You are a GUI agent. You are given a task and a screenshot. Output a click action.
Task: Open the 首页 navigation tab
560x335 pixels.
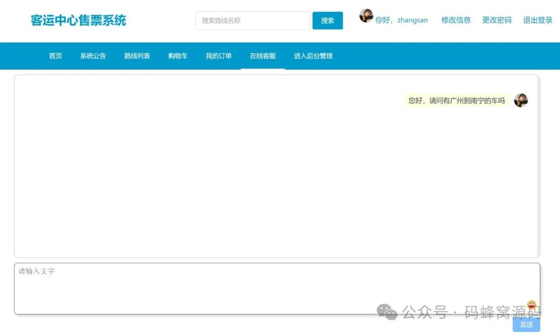[55, 55]
